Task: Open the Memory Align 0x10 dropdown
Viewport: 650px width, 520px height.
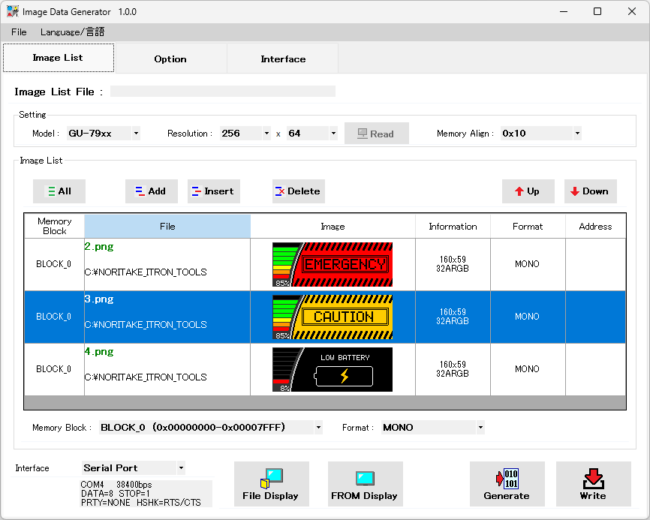Action: click(576, 134)
